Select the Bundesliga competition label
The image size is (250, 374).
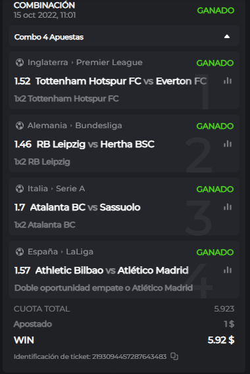click(99, 126)
